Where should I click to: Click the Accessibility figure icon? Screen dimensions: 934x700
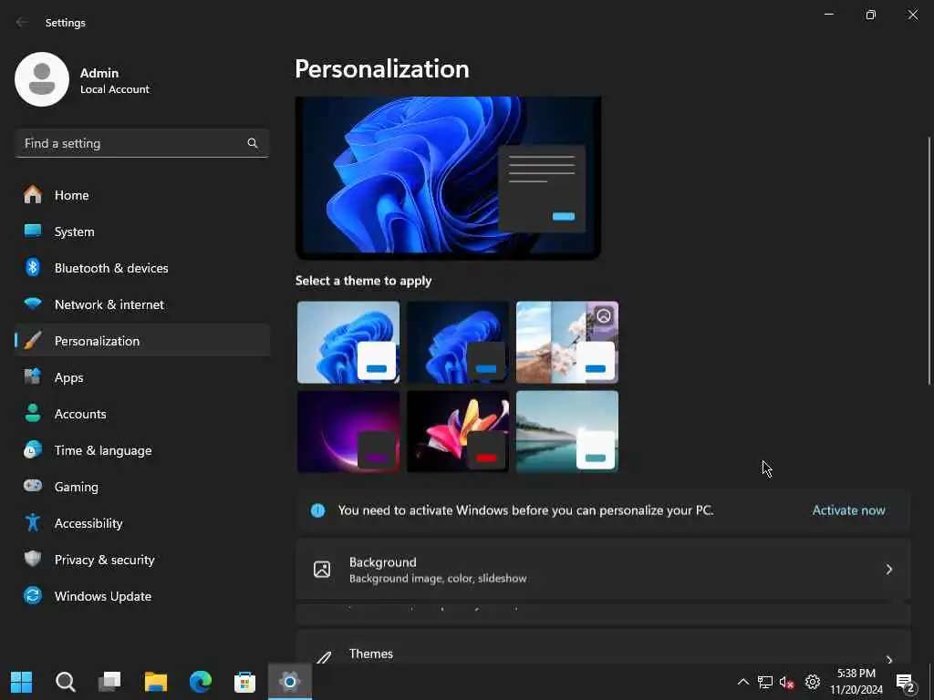click(x=33, y=522)
